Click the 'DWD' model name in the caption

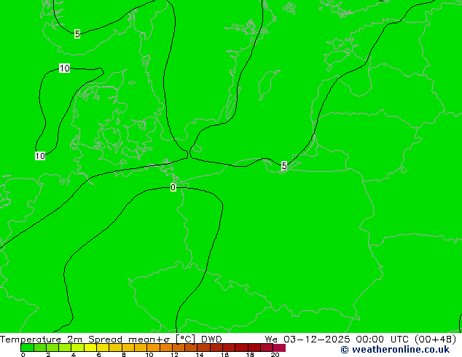click(x=211, y=340)
